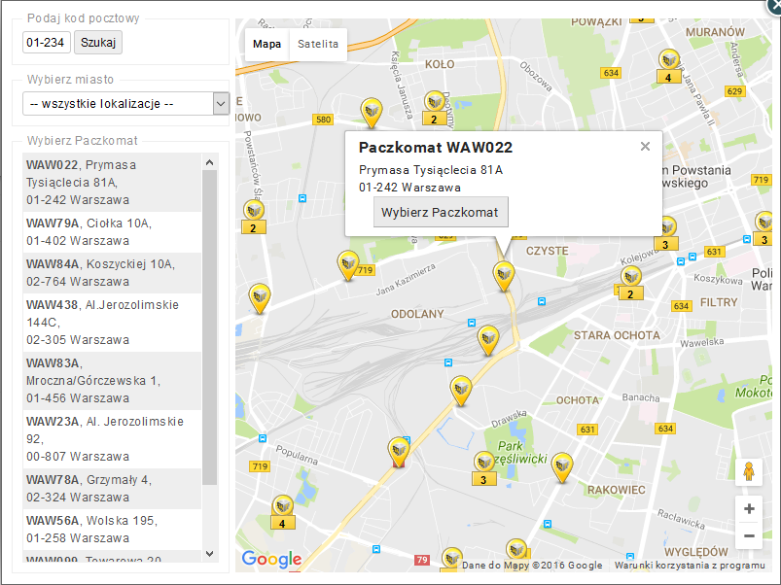Screen dimensions: 781x585
Task: Select WAW56A Wolska 195 in list
Action: click(x=112, y=530)
